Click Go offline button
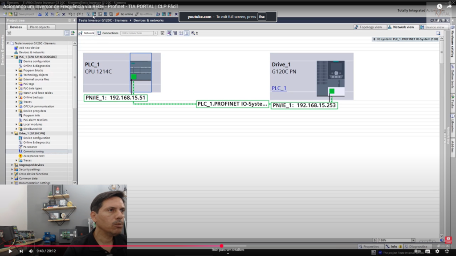Viewport: 456px width, 256px height. tap(144, 14)
